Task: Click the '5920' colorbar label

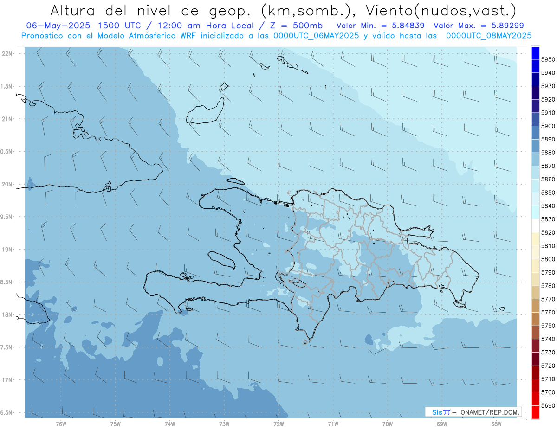Action: 548,100
